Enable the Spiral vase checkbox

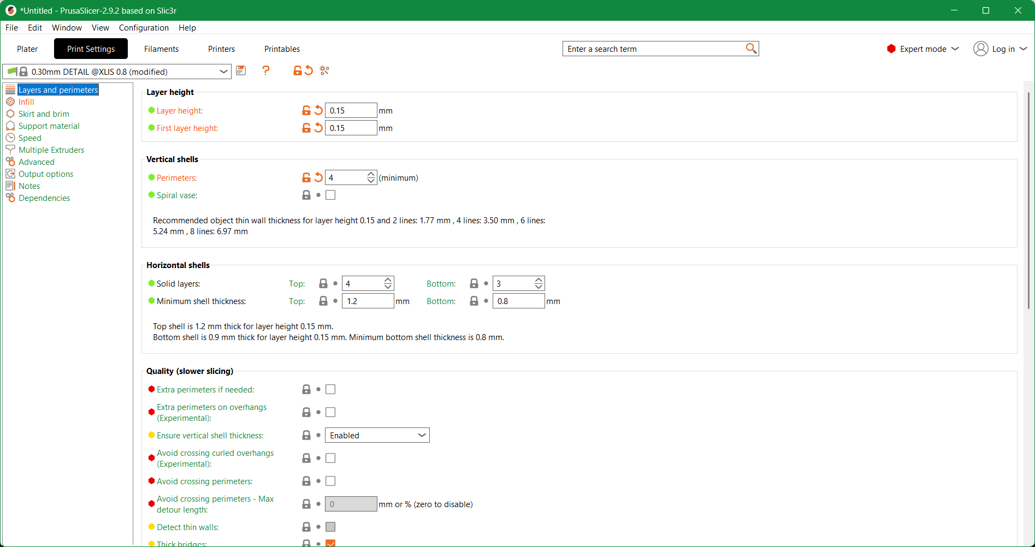pos(330,195)
